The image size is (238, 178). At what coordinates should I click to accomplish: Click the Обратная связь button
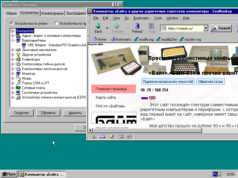(x=211, y=82)
